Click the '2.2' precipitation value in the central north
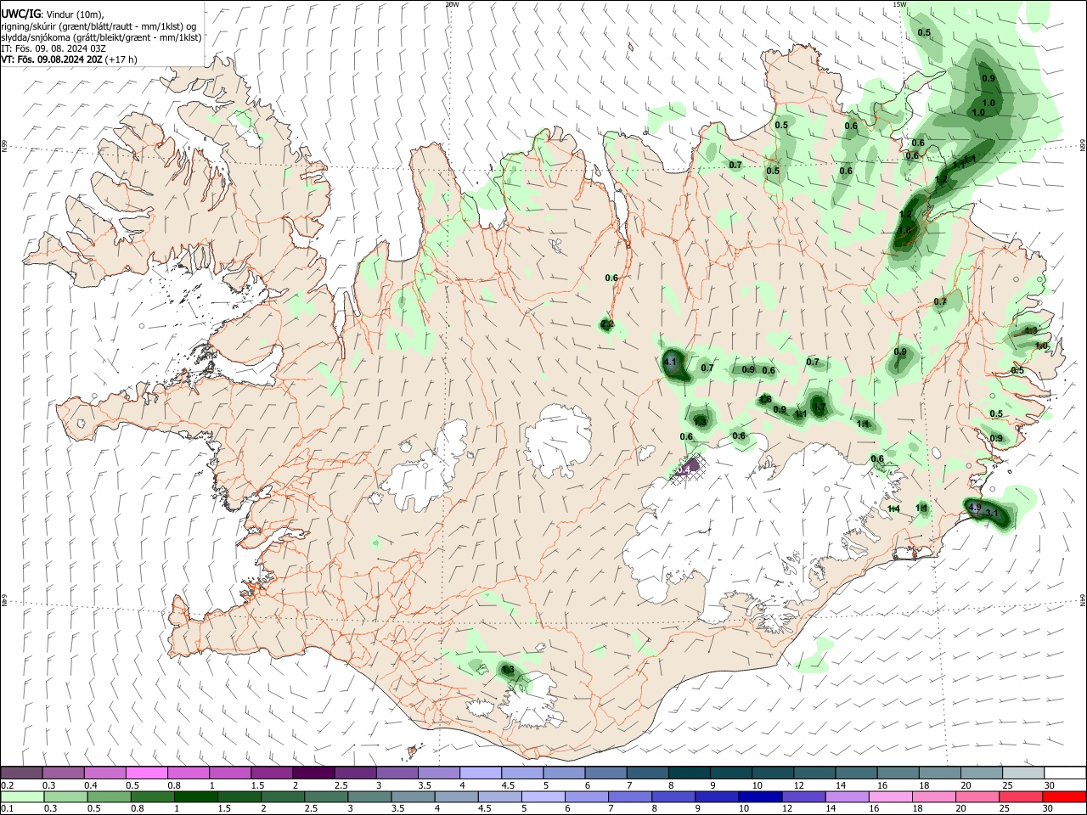The height and width of the screenshot is (815, 1087). point(607,324)
